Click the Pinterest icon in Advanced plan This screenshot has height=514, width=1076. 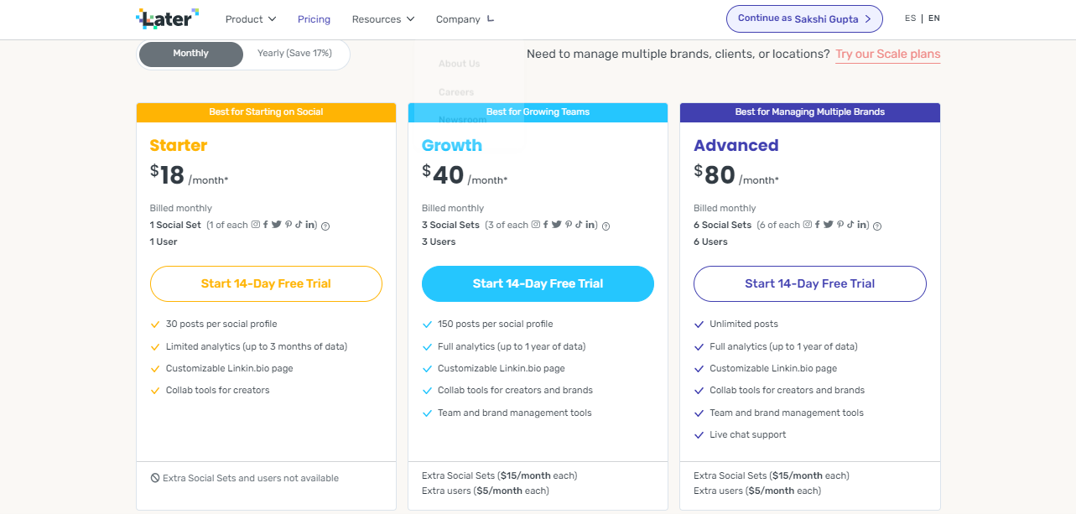(839, 225)
